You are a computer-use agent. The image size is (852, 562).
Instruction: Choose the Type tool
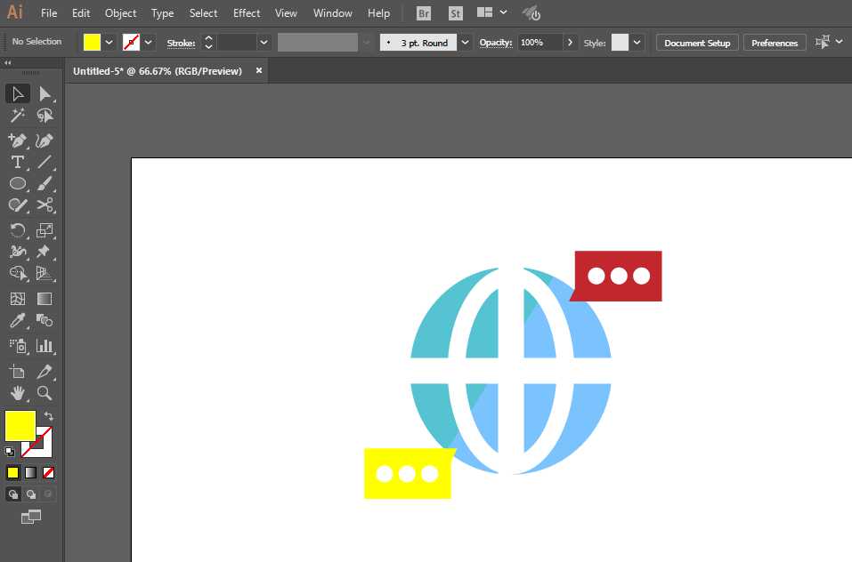click(18, 162)
